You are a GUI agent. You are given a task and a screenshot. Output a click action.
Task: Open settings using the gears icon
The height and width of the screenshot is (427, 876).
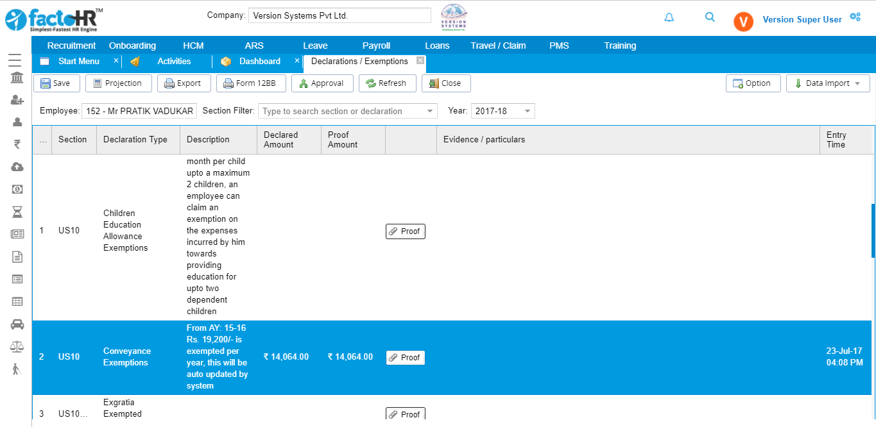[855, 16]
